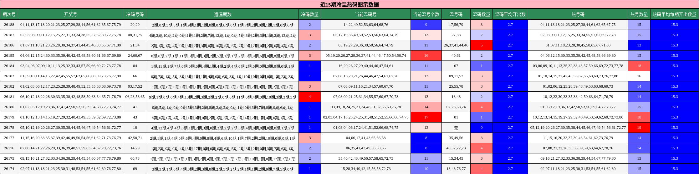Click warm numbers cell 02,23,68,74
Viewport: 699px width, 174px height.
click(456, 107)
